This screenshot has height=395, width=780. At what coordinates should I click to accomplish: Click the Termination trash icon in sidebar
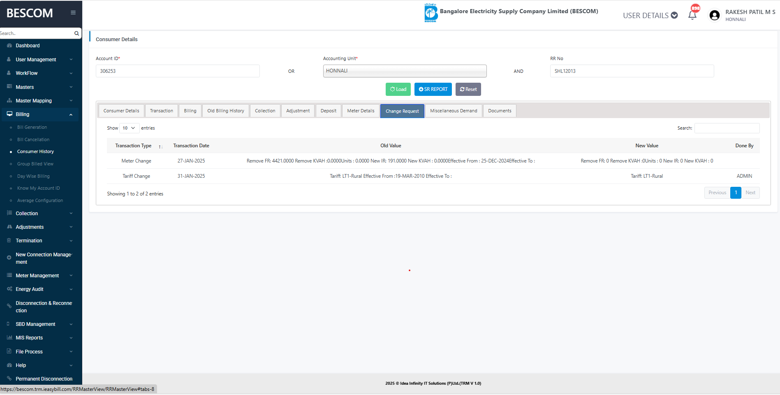[9, 241]
